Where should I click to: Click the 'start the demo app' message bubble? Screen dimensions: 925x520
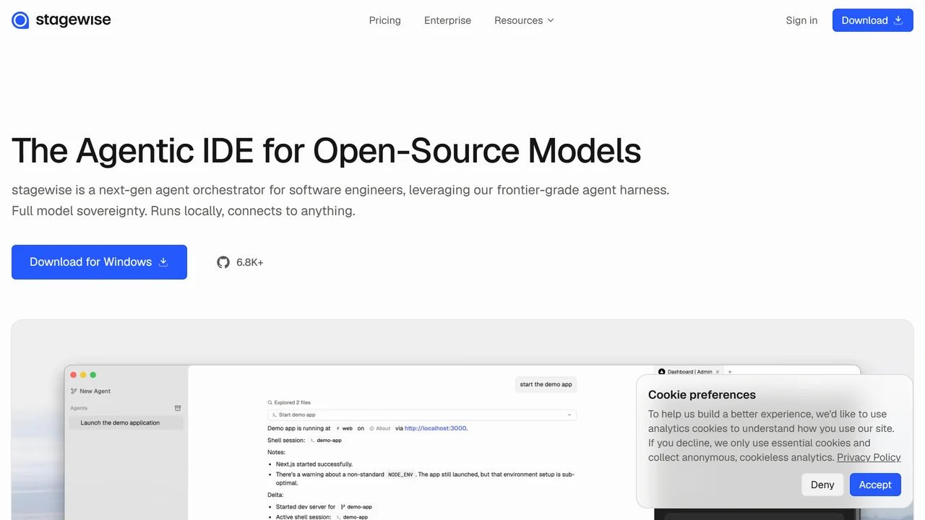coord(546,384)
